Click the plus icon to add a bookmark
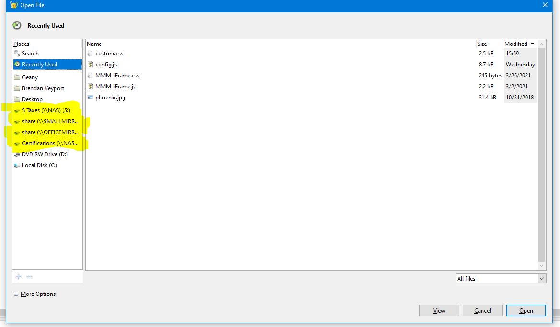 coord(18,276)
